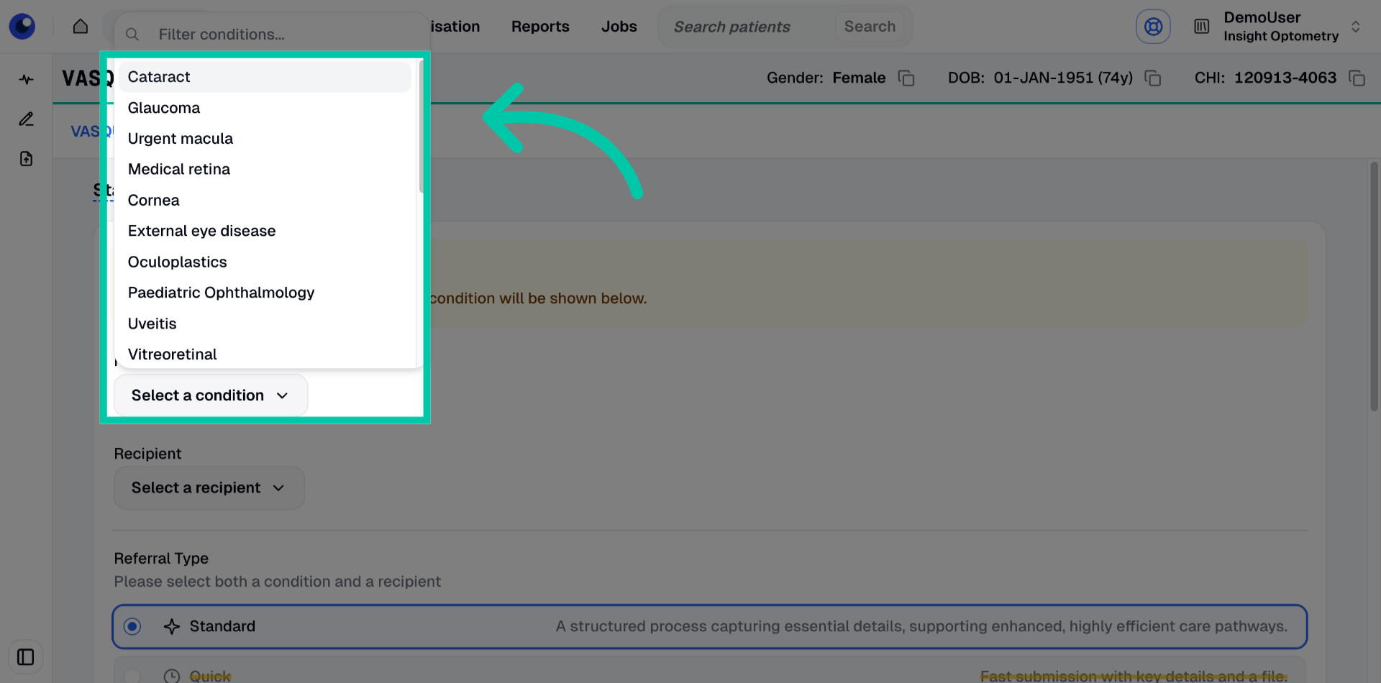
Task: Open the activity pulse sidebar icon
Action: point(27,79)
